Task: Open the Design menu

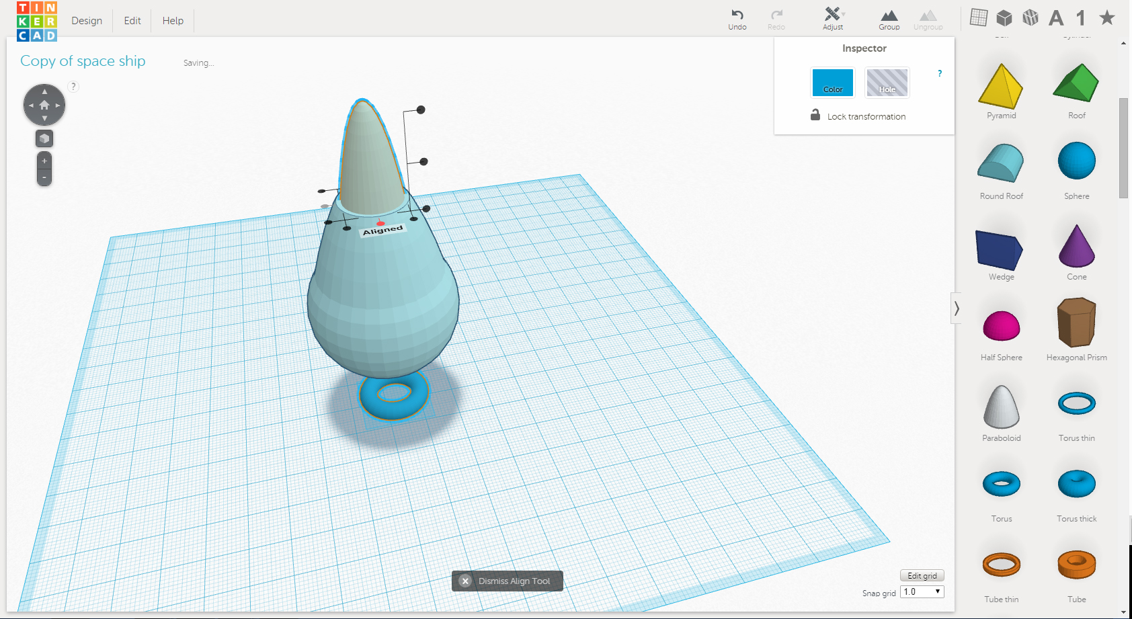Action: point(87,21)
